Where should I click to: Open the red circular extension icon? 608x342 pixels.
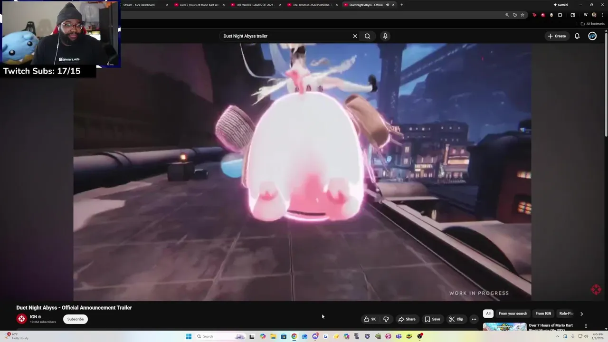(543, 15)
